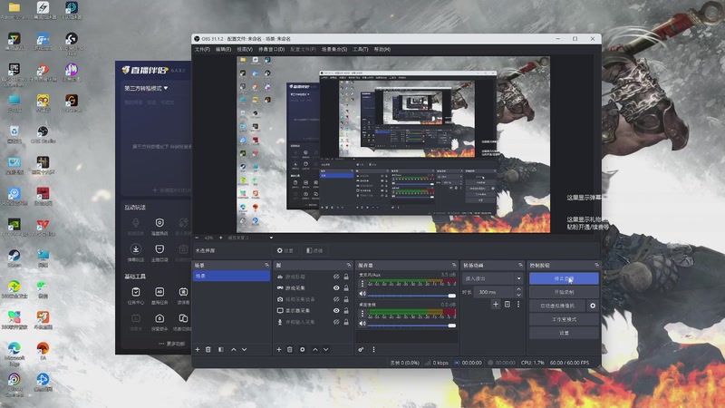The image size is (725, 408).
Task: Toggle visibility of first source in list
Action: [336, 277]
